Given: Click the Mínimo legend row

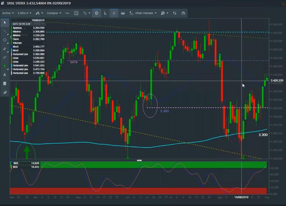Looking at the screenshot, I should 28,35.
